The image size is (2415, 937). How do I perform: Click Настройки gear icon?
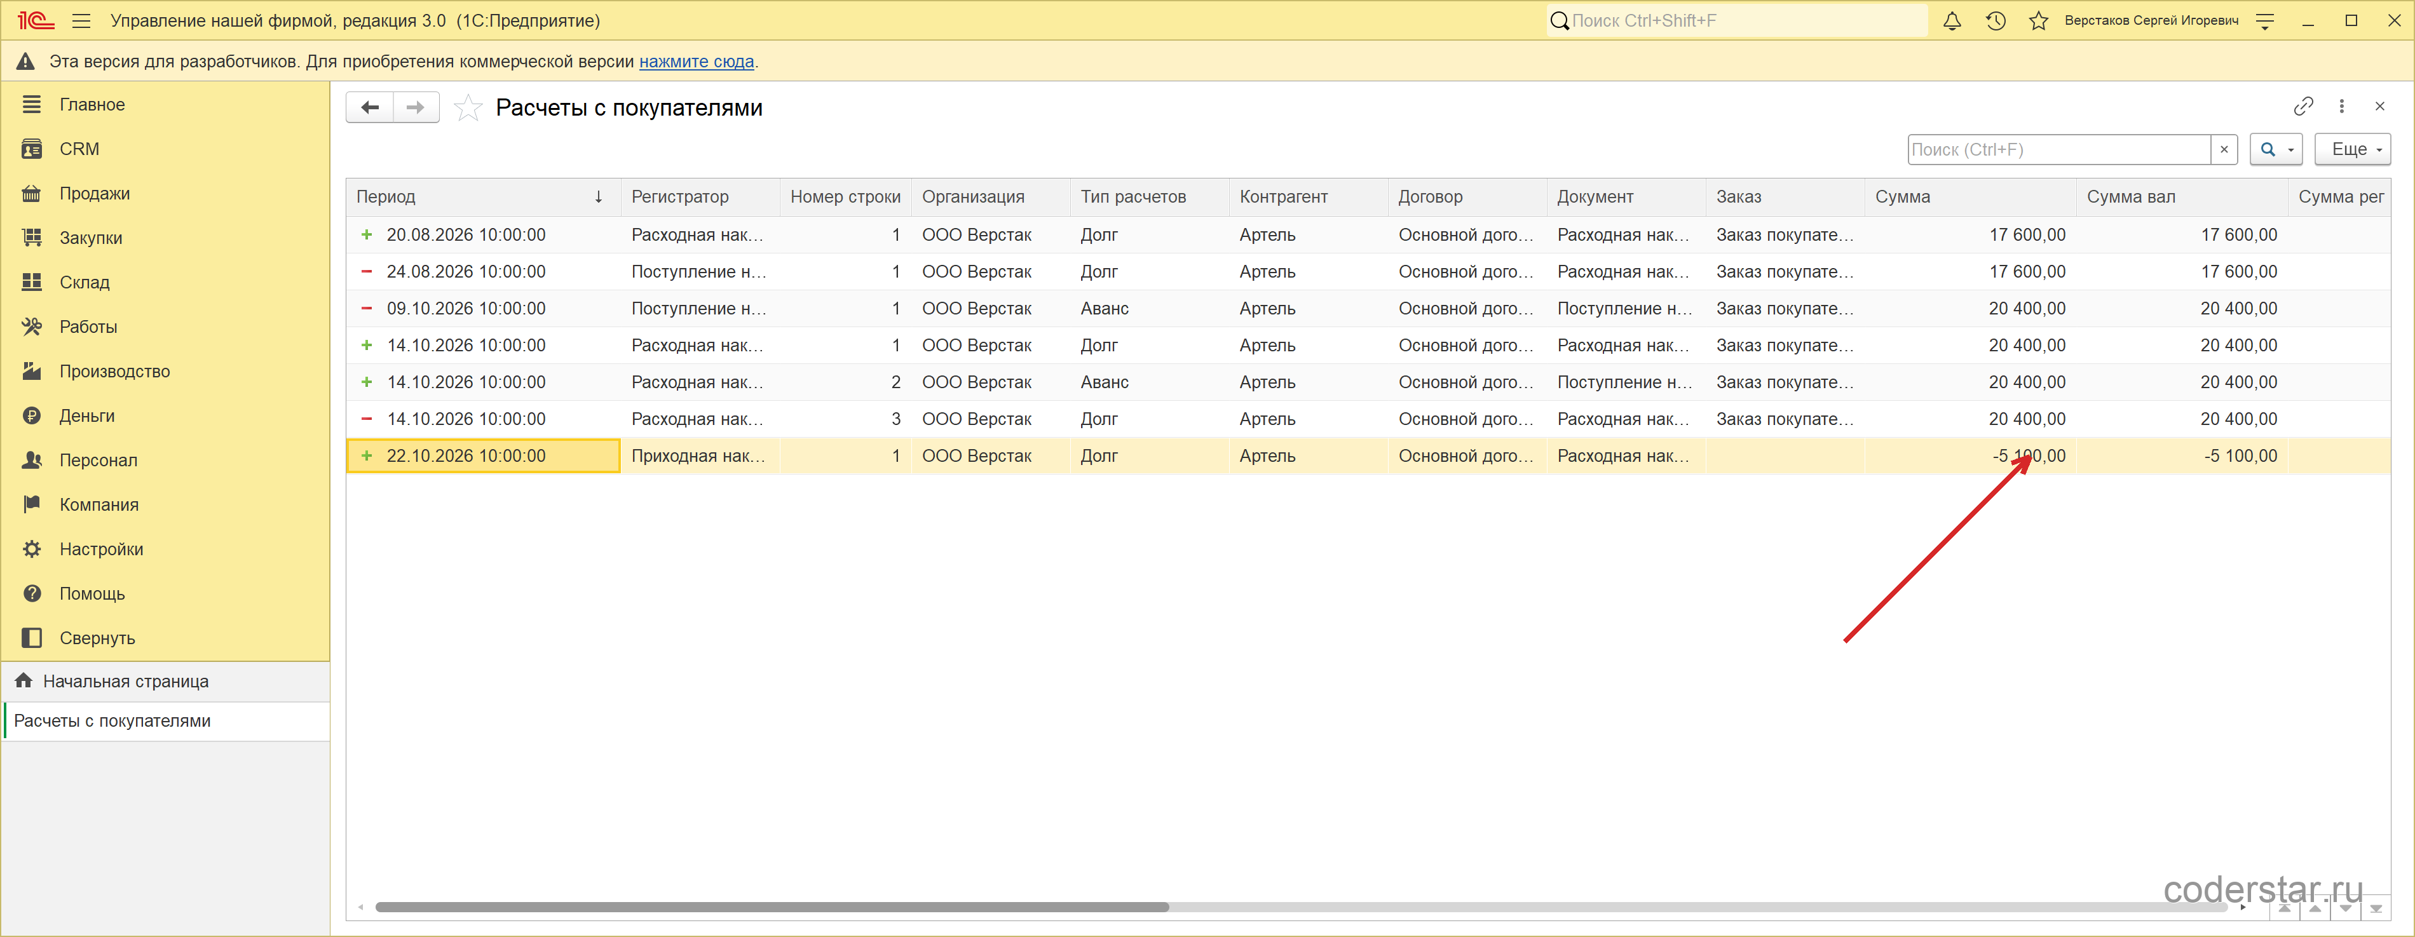click(32, 549)
